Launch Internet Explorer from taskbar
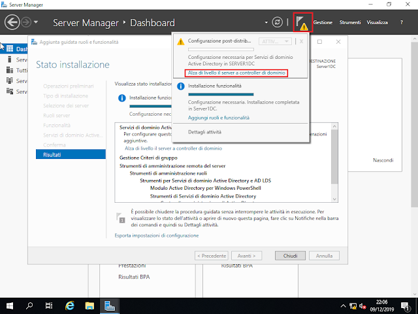 [70, 305]
